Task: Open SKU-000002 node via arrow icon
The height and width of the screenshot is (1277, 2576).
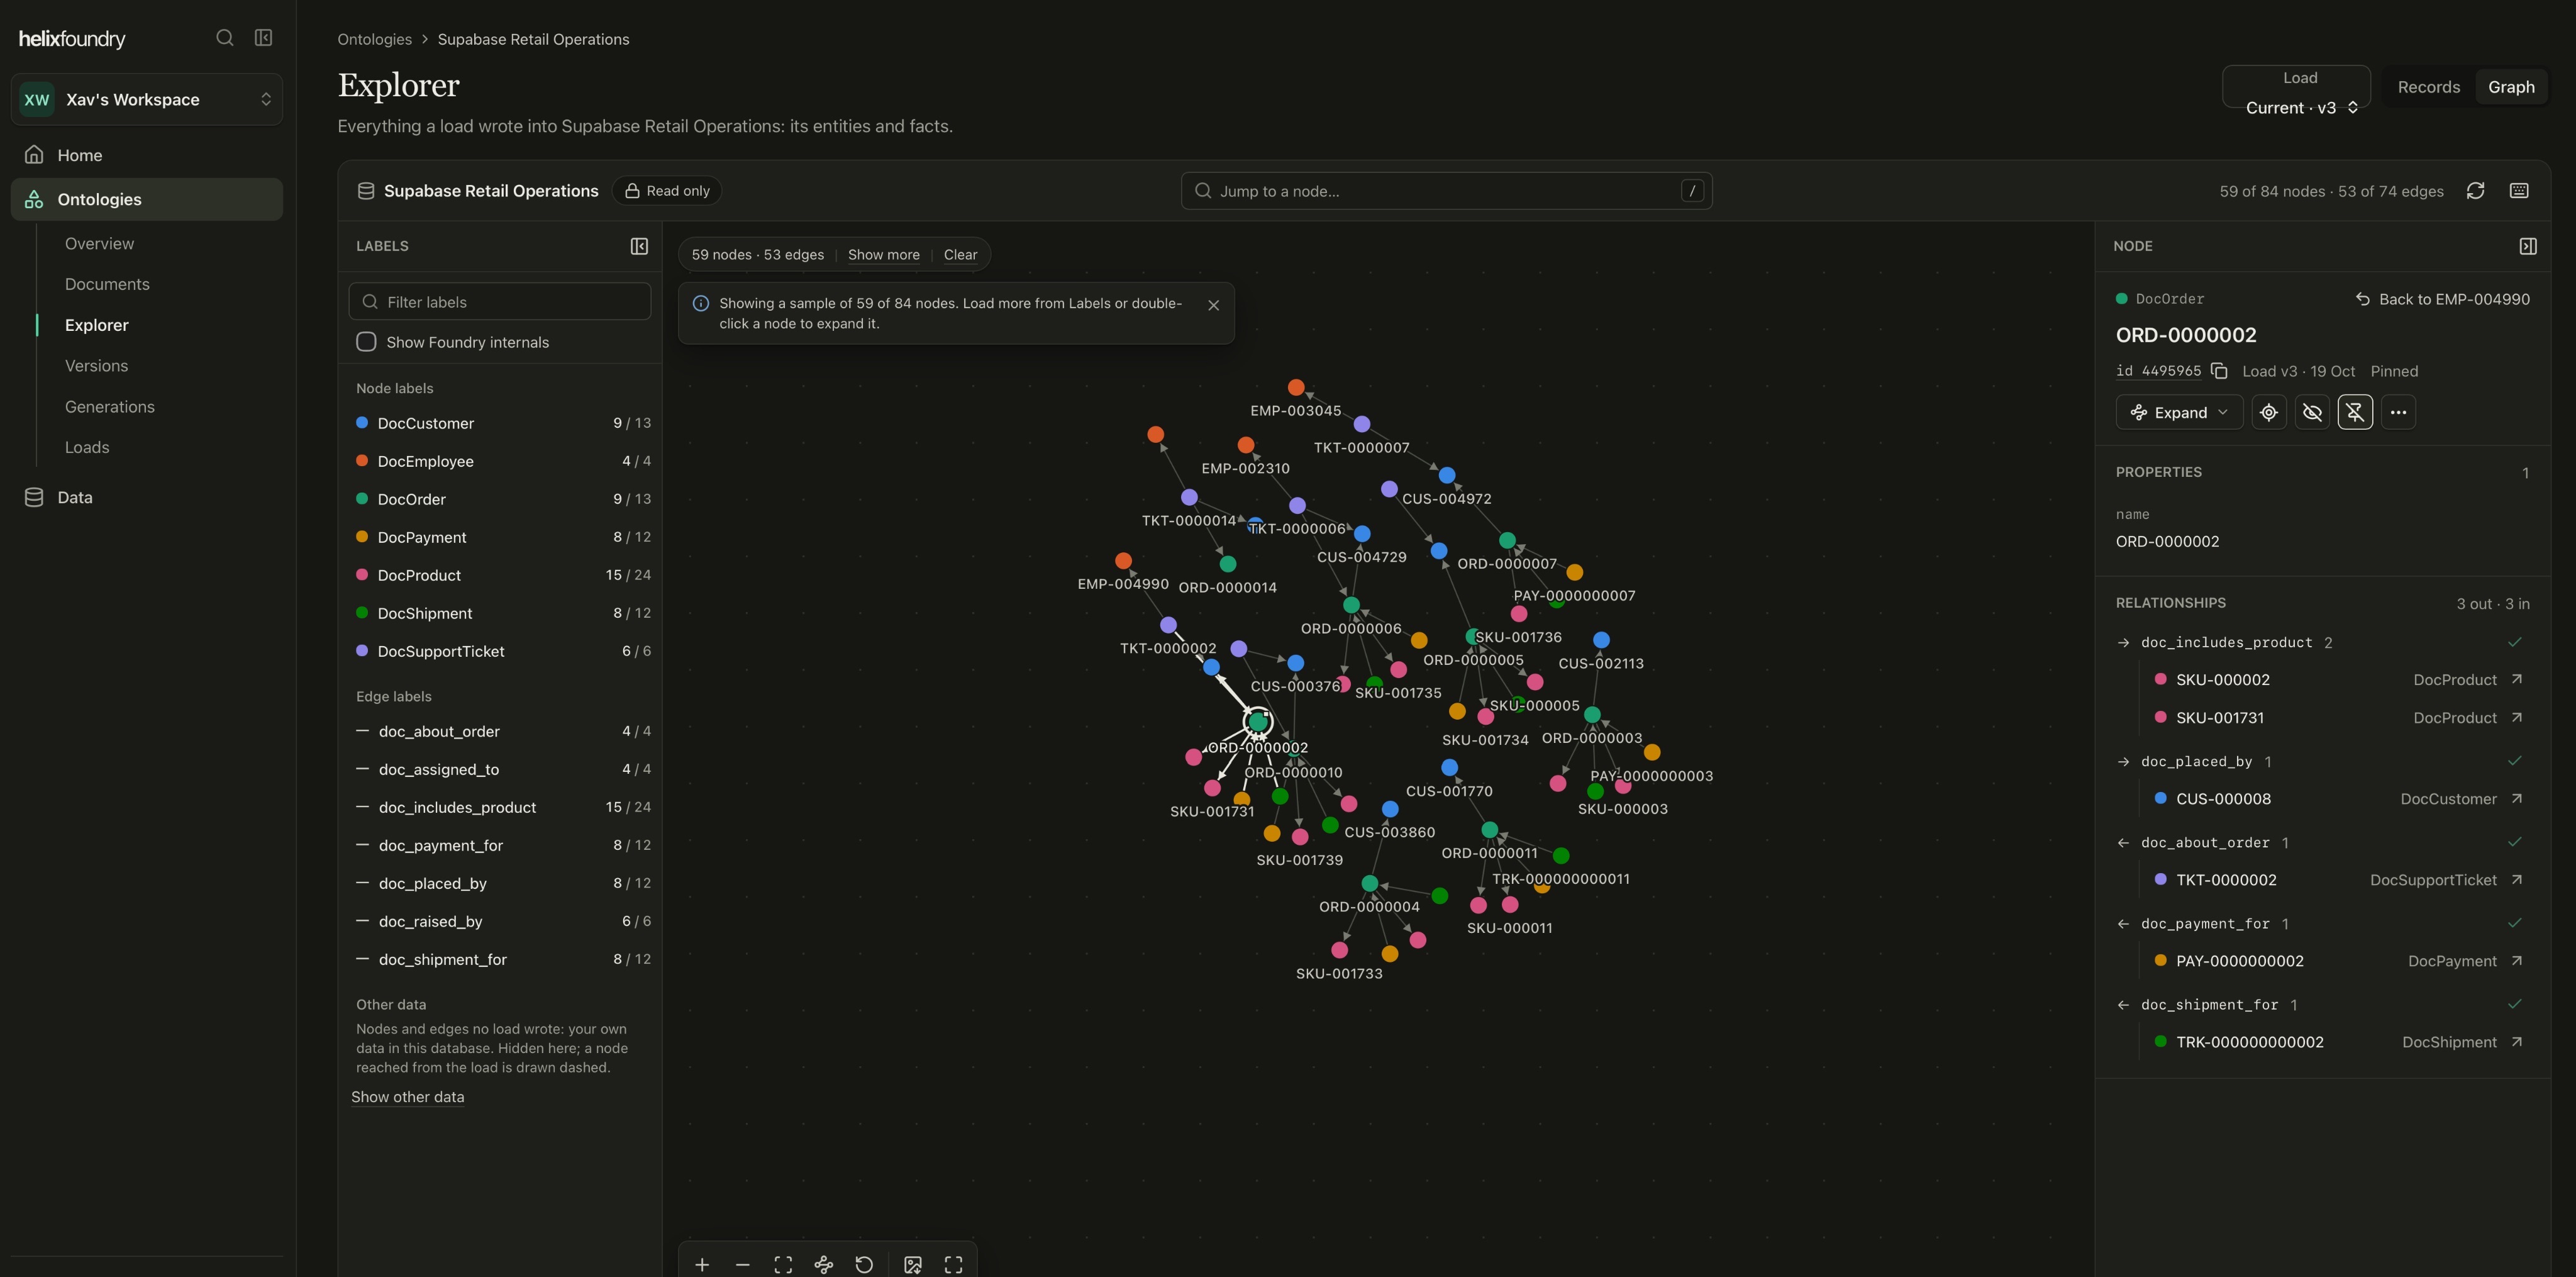Action: (2517, 680)
